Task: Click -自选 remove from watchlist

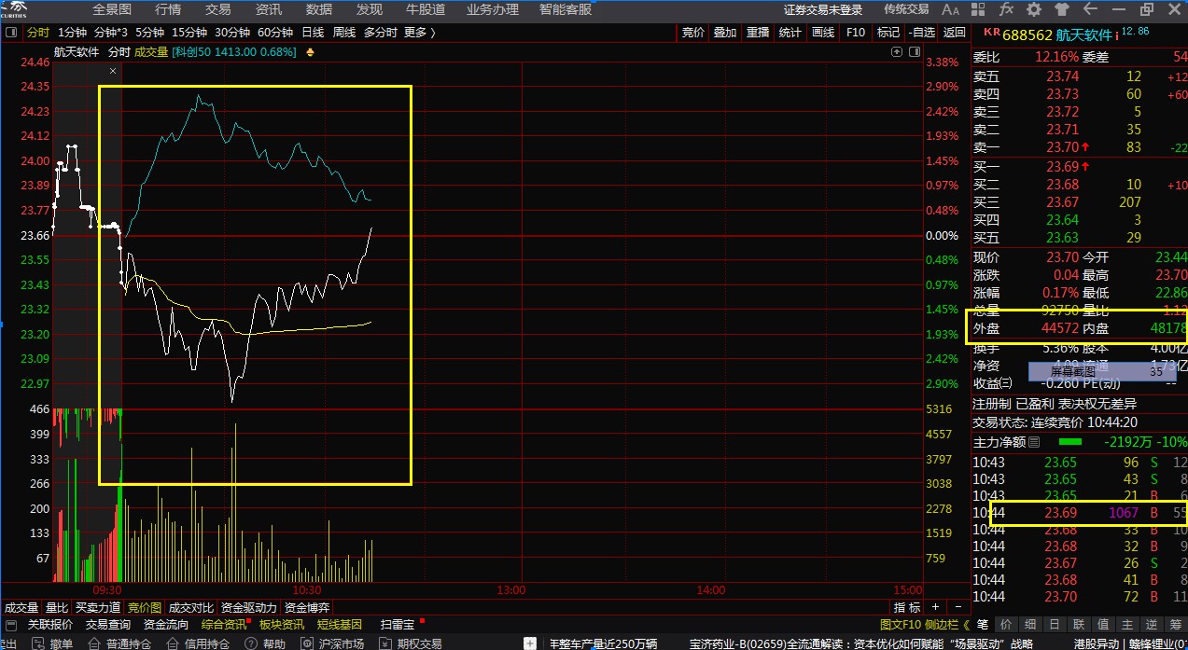Action: coord(921,33)
